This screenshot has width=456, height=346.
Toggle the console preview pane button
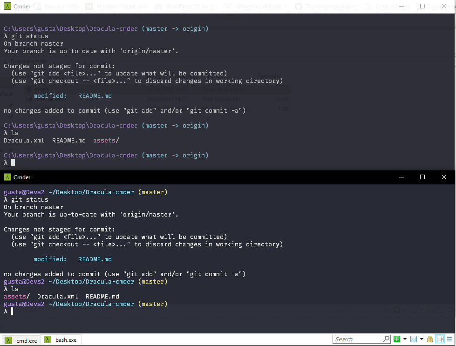(x=439, y=339)
